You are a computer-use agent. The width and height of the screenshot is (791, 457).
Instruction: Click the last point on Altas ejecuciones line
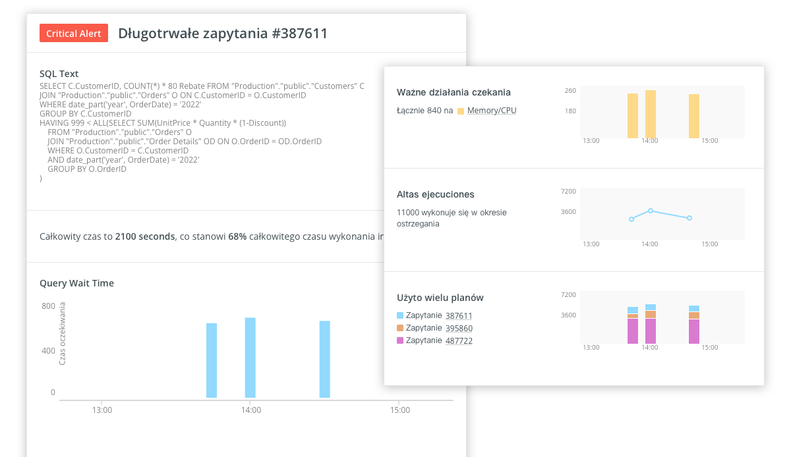coord(689,218)
